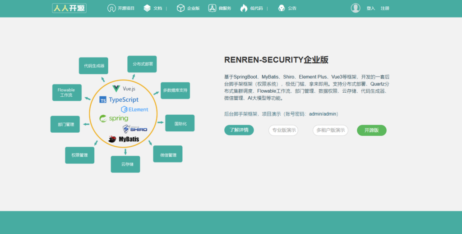Open the 企业版 menu item
This screenshot has width=462, height=234.
[x=188, y=8]
